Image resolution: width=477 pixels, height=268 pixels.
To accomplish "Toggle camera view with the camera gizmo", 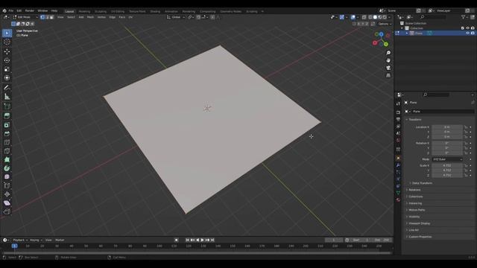I will [x=388, y=68].
